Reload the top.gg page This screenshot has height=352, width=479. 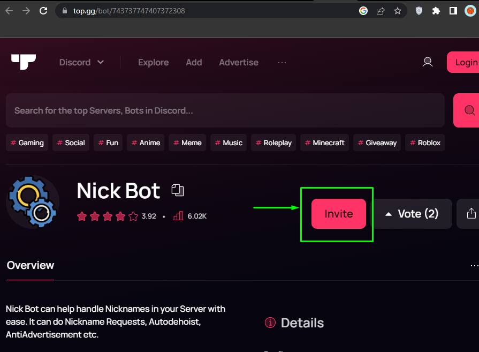(x=43, y=11)
